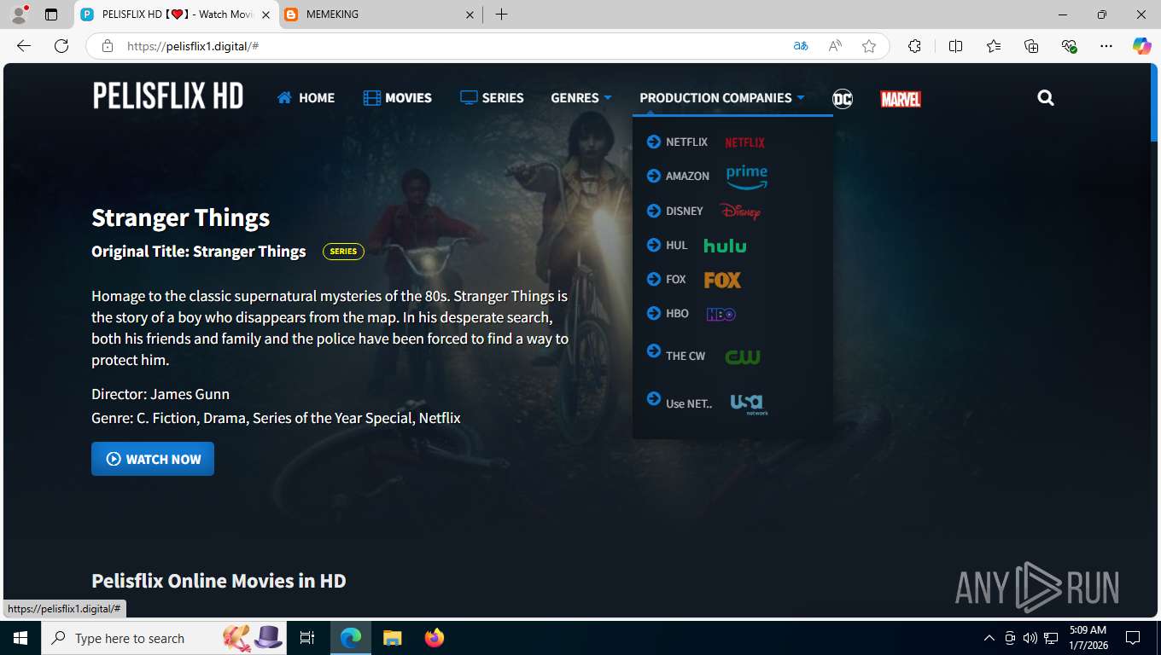Click the Hulu green logo
Viewport: 1161px width, 655px height.
[725, 246]
